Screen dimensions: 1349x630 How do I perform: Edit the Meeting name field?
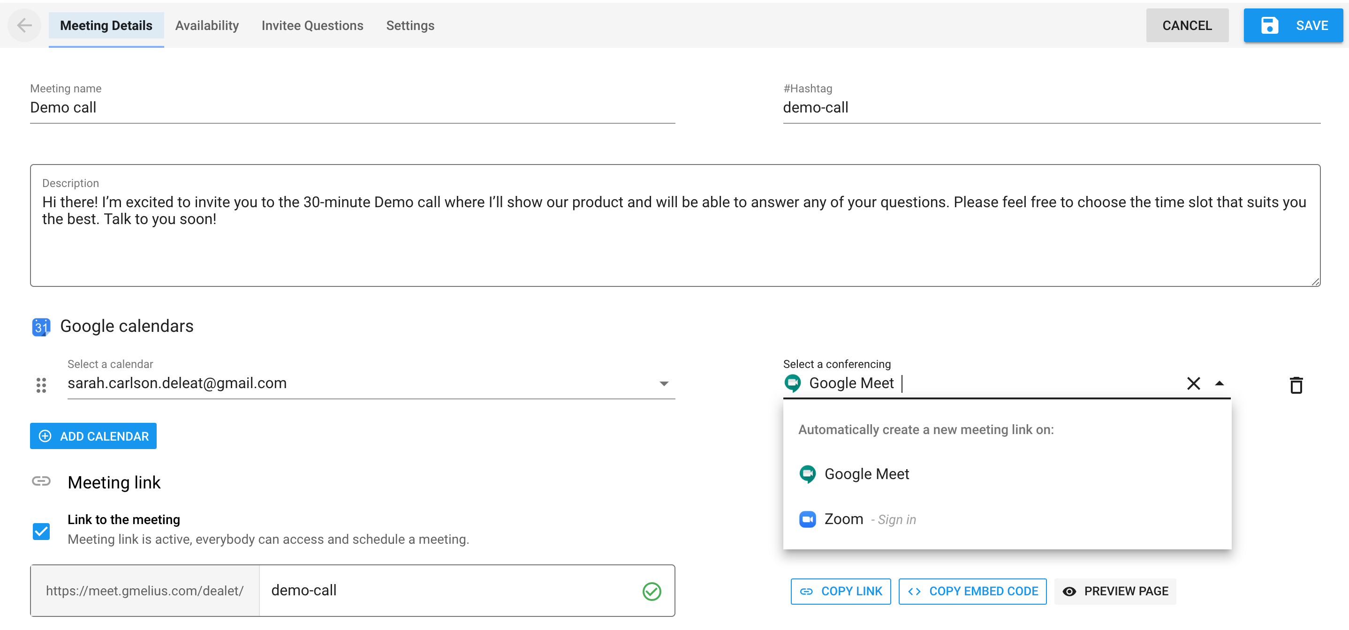point(352,108)
